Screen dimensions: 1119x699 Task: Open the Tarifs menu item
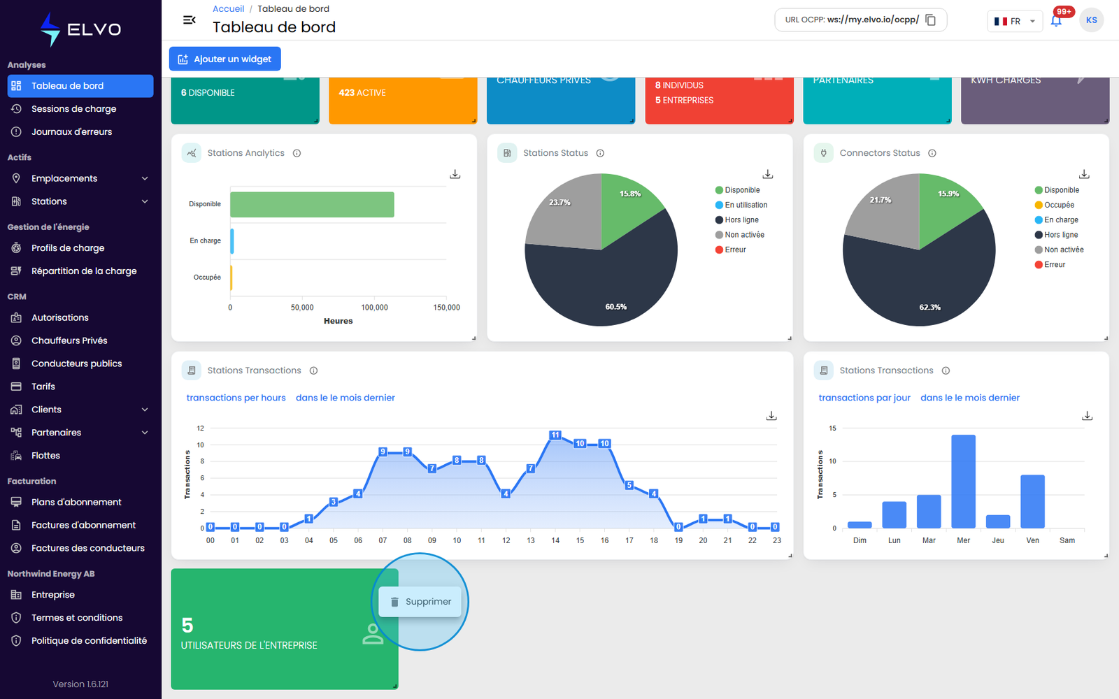tap(80, 387)
